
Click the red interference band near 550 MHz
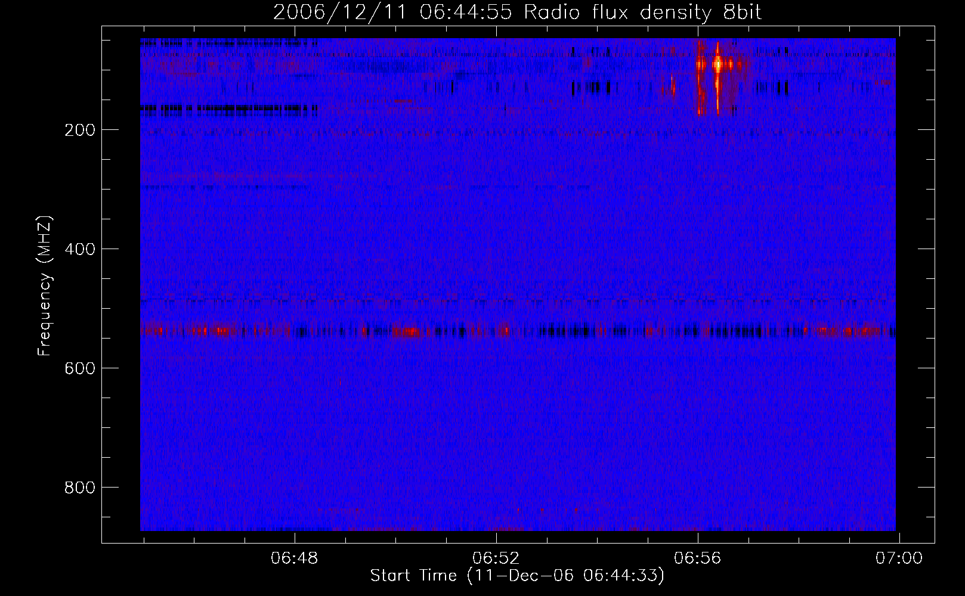518,330
